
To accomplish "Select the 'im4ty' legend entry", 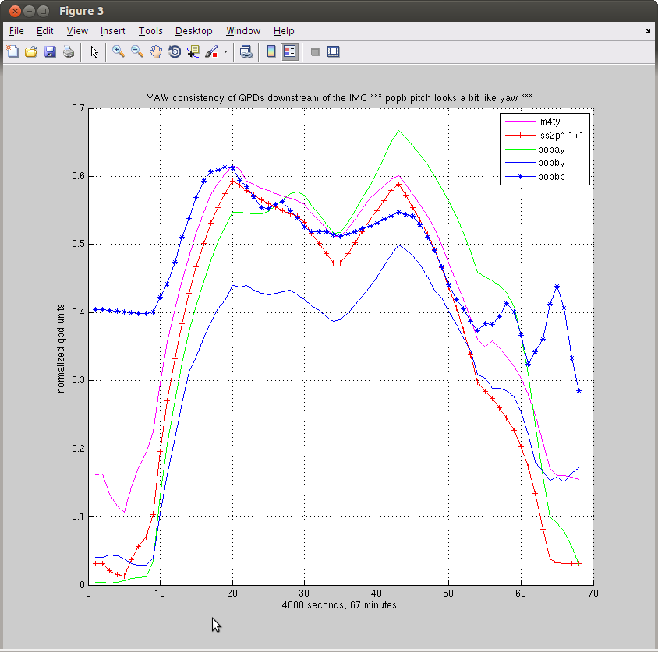I will [x=549, y=122].
